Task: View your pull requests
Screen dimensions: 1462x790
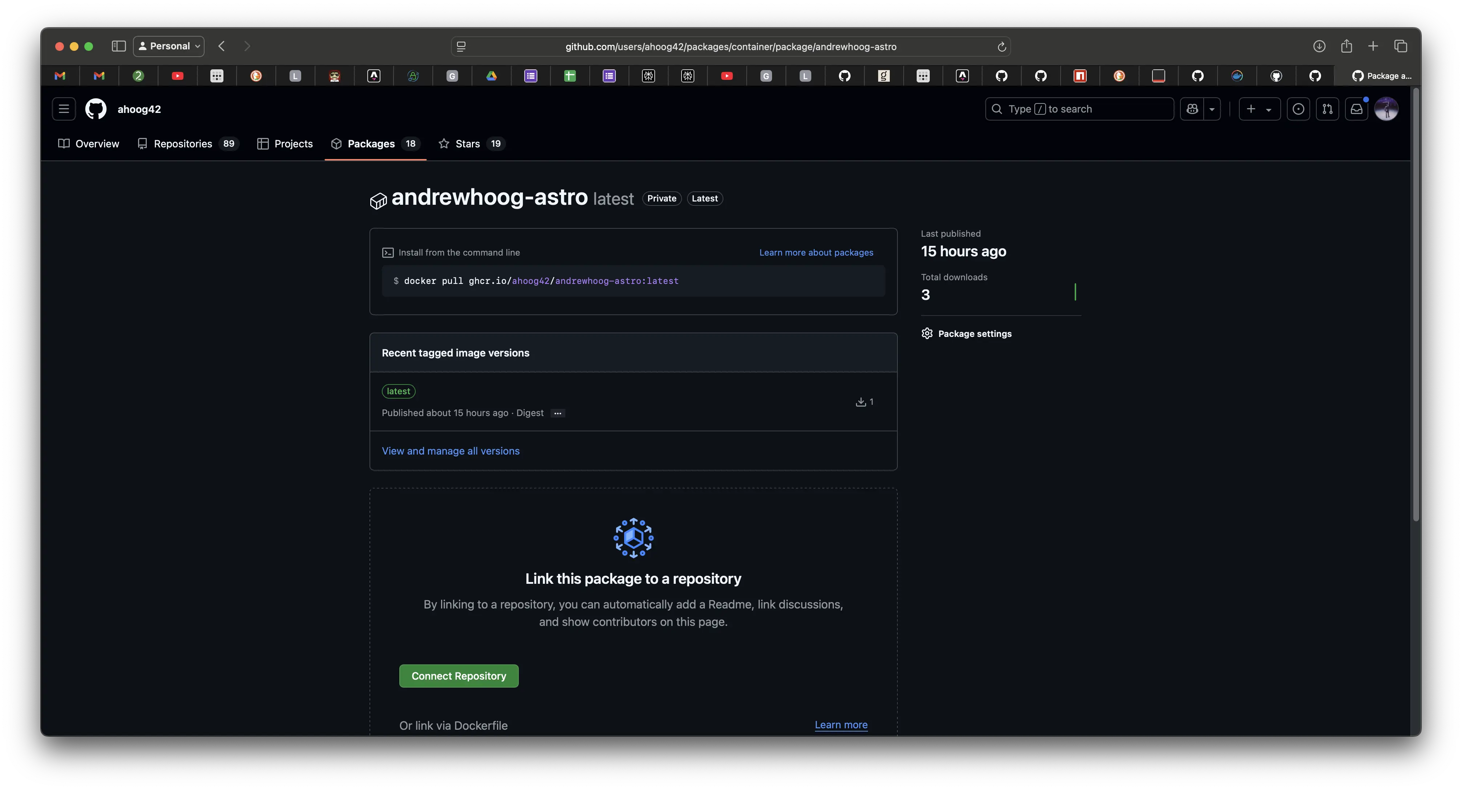Action: [x=1328, y=108]
